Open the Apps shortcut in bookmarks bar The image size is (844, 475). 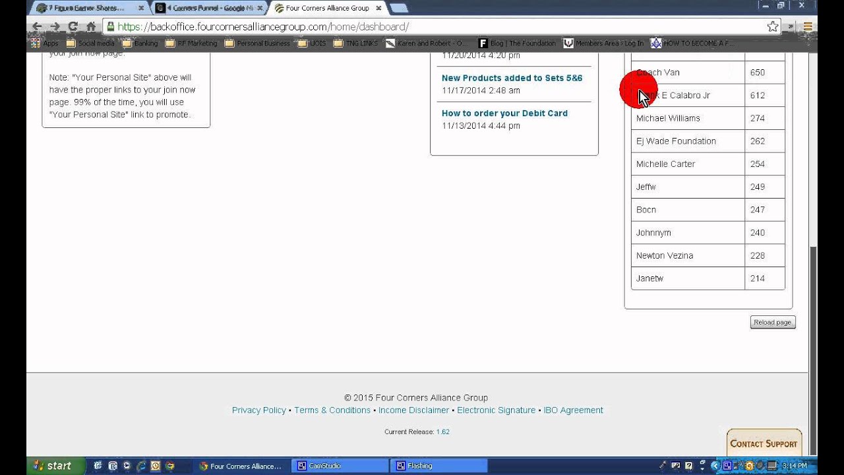click(x=45, y=44)
